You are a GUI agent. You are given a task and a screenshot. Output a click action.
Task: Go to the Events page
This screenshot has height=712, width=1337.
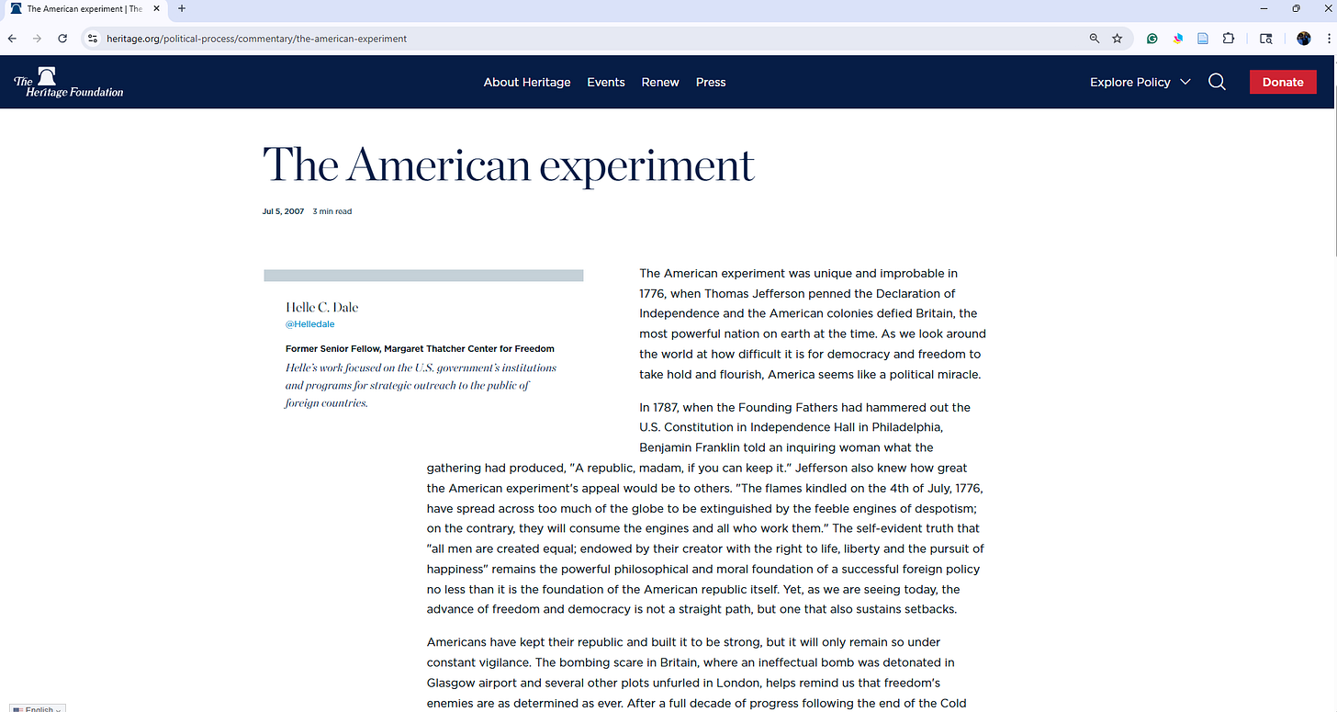coord(606,82)
